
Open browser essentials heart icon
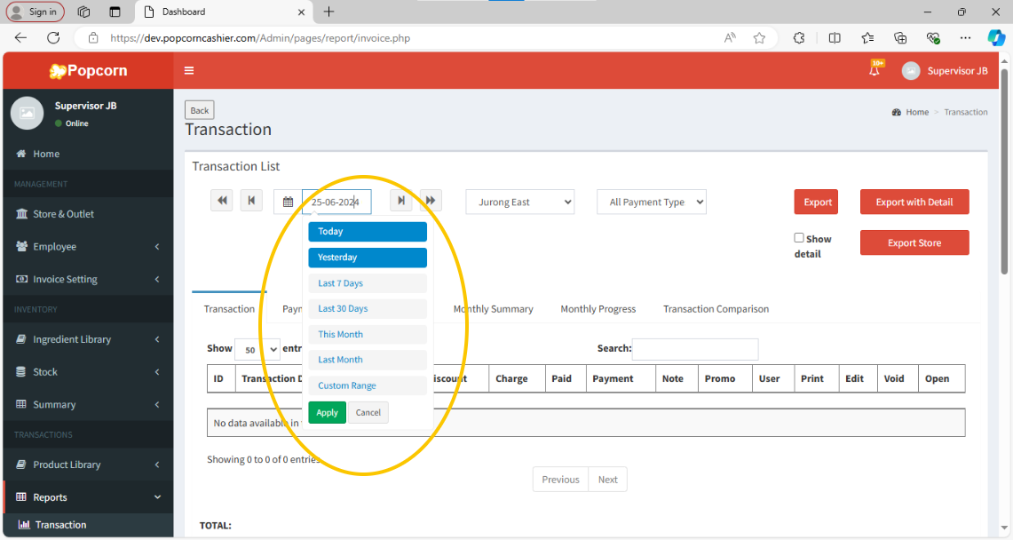click(932, 38)
